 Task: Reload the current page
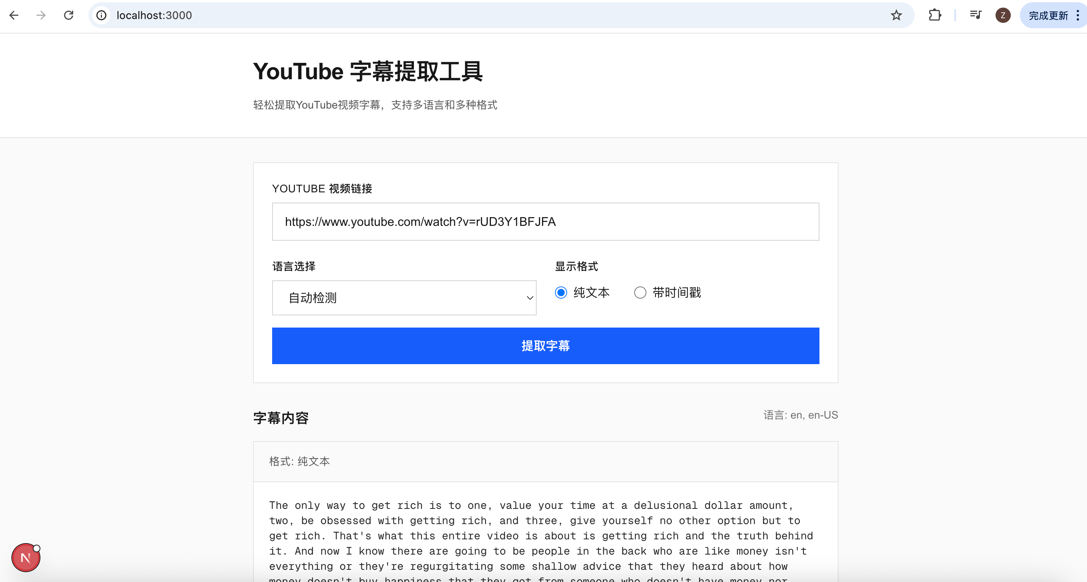[69, 16]
